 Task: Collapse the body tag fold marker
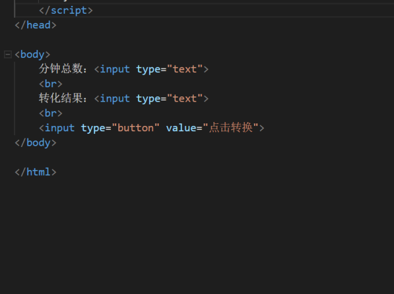click(x=8, y=54)
